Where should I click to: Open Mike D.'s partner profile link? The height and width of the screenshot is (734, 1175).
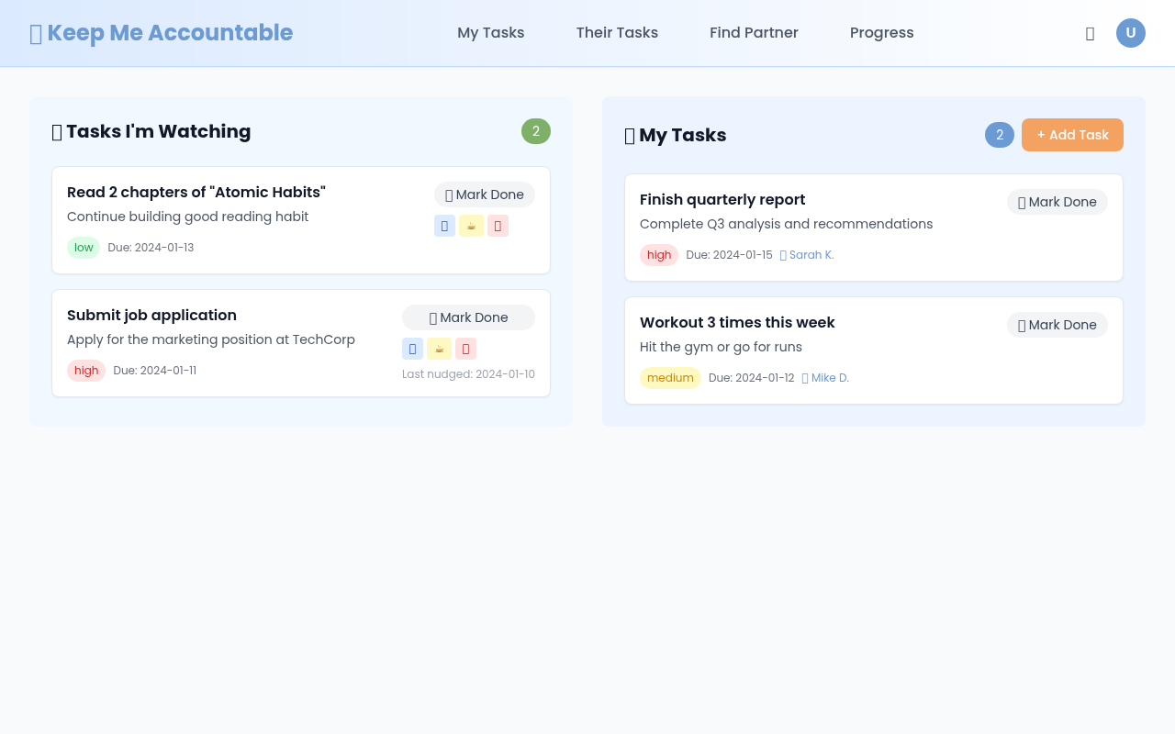tap(825, 377)
